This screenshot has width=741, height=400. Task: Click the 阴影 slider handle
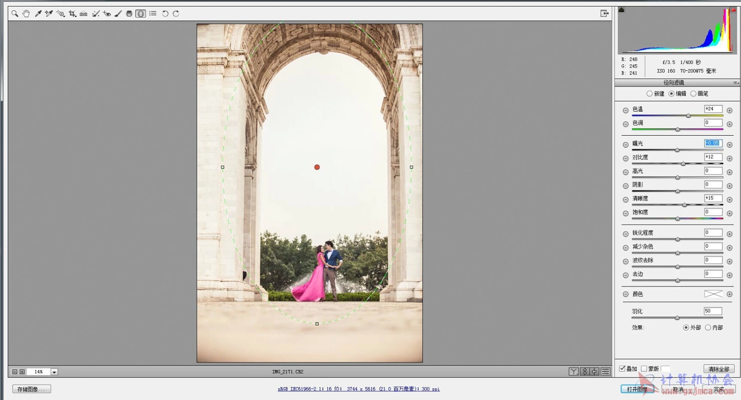click(678, 191)
